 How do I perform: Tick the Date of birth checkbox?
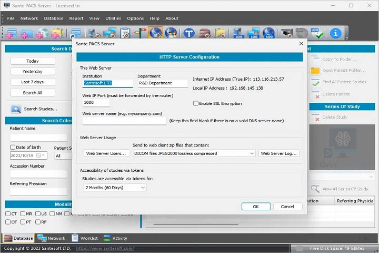point(13,147)
